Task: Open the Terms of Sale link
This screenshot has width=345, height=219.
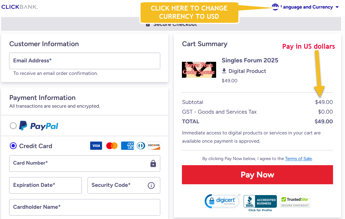Action: [x=298, y=159]
